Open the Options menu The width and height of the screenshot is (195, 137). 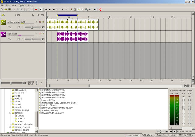click(22, 5)
